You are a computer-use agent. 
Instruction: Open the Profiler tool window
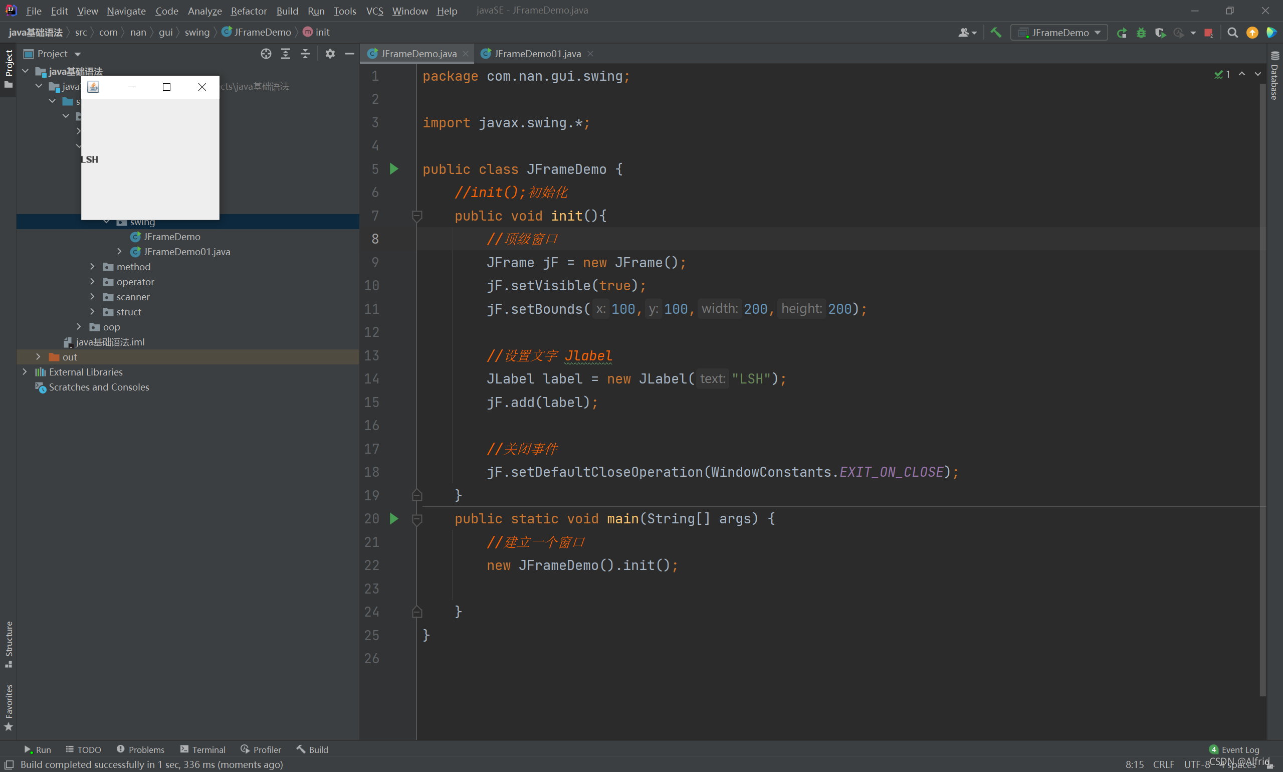tap(261, 749)
